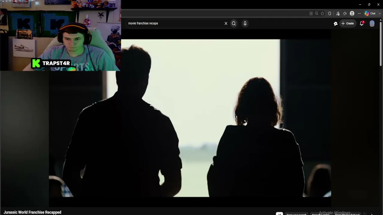Open the browser Settings and more menu
The width and height of the screenshot is (383, 215).
[359, 13]
